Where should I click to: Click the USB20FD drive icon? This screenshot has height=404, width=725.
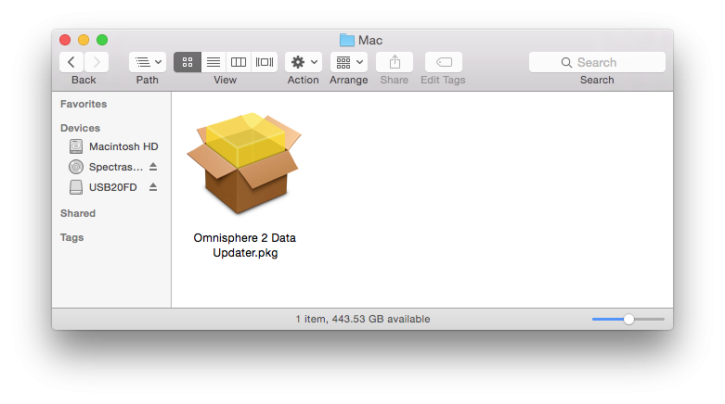[x=76, y=187]
